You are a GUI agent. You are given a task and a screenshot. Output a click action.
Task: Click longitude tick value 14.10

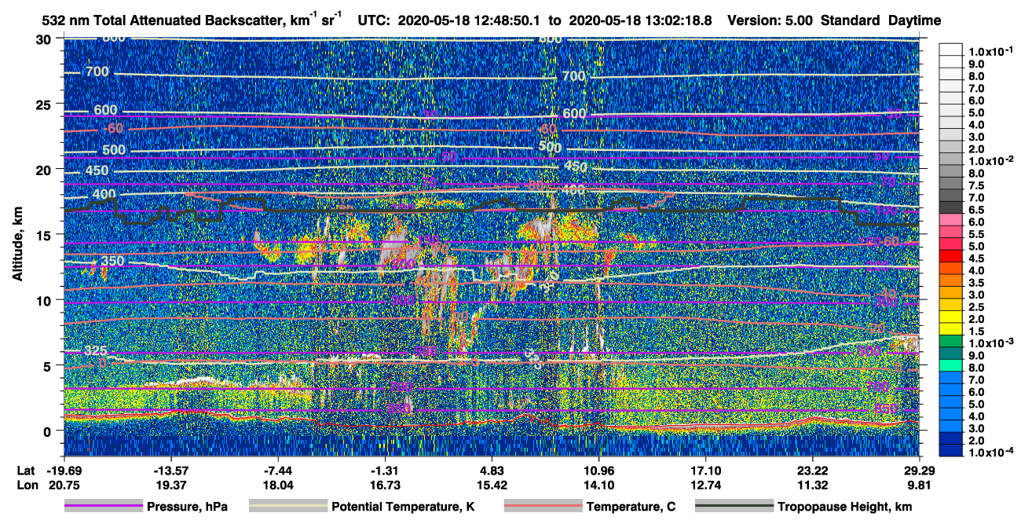pyautogui.click(x=598, y=486)
